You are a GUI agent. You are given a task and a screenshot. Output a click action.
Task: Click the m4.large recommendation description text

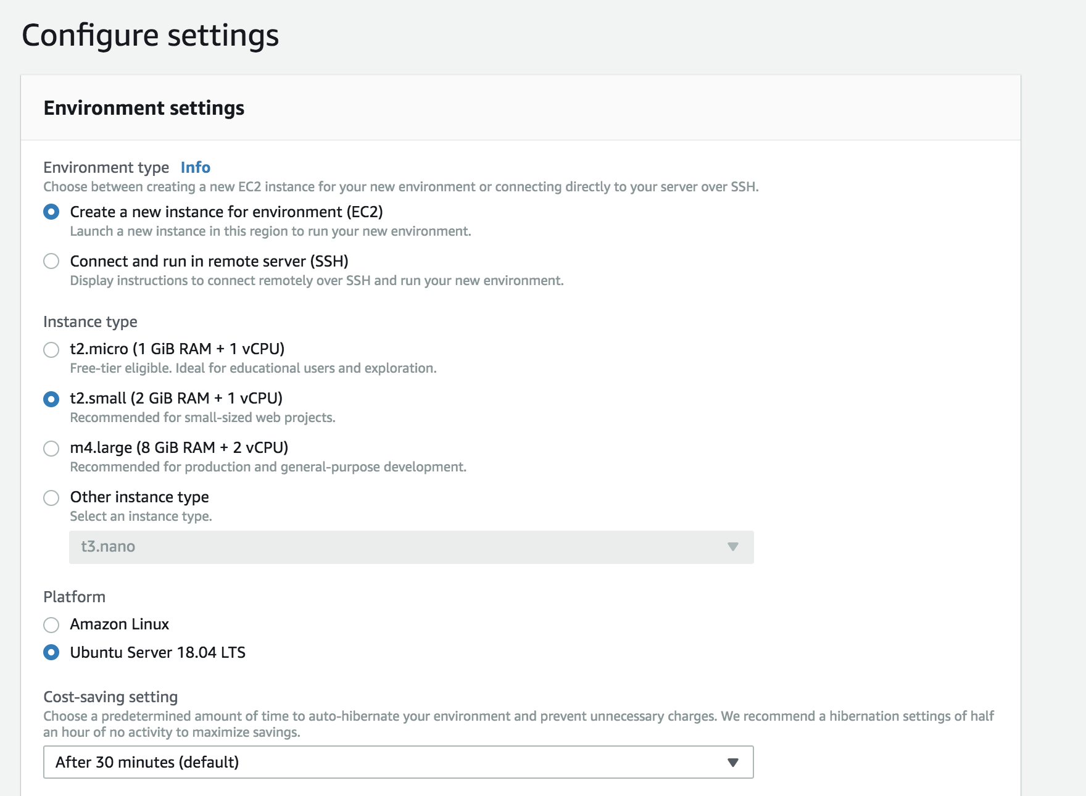pyautogui.click(x=268, y=467)
